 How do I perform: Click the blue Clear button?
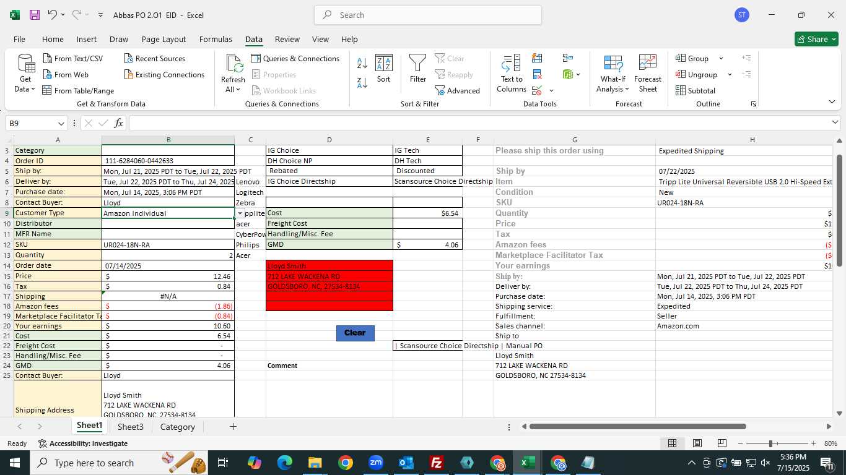(x=355, y=333)
